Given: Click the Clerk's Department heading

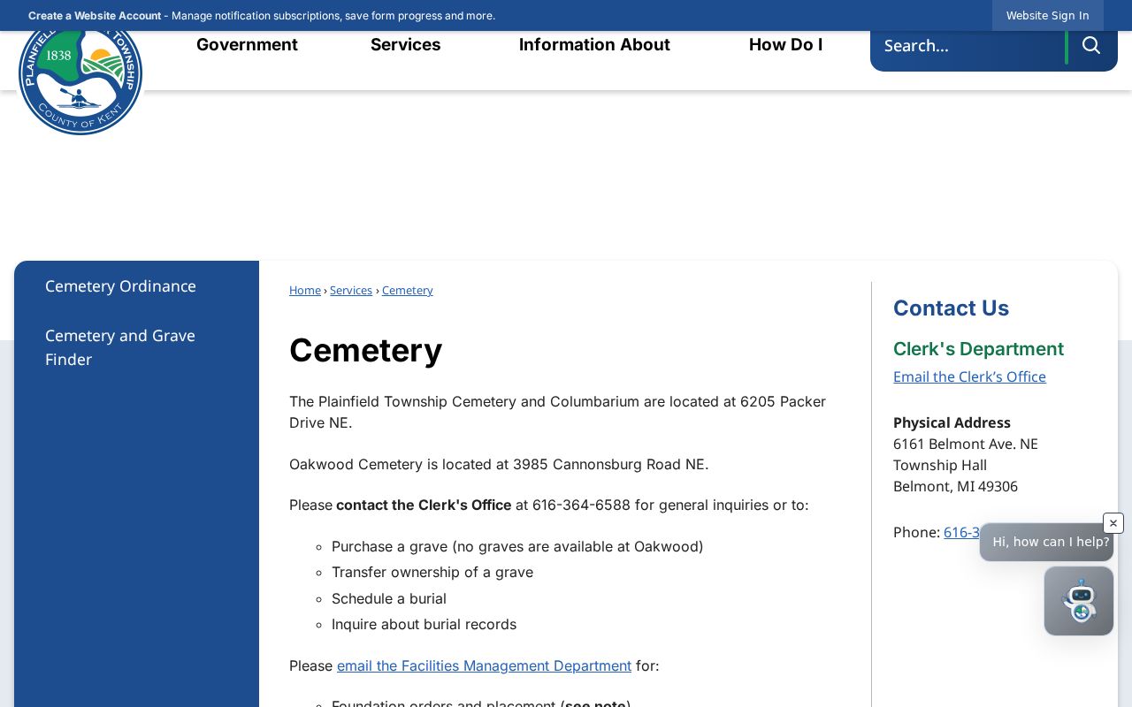Looking at the screenshot, I should 978,349.
